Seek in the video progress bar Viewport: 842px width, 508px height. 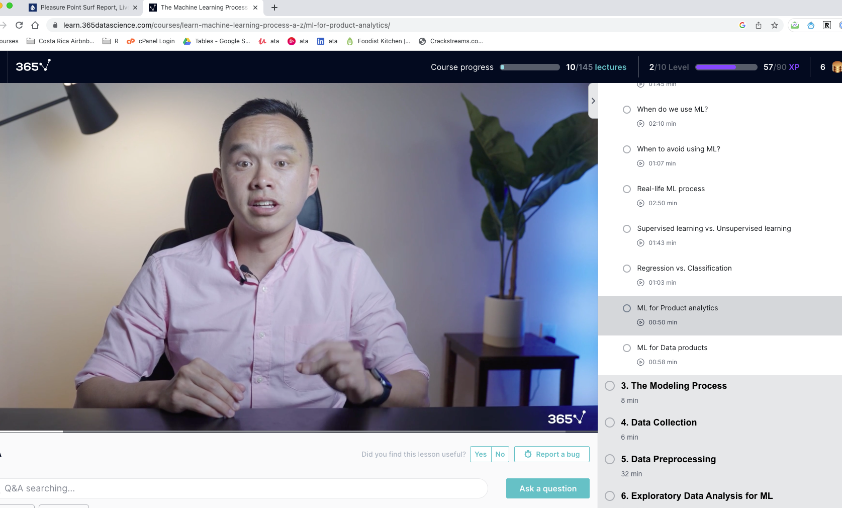pos(299,431)
